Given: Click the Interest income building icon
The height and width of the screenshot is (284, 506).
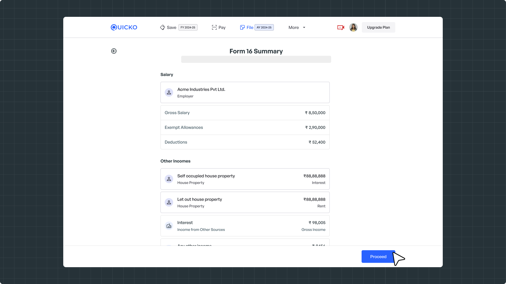Looking at the screenshot, I should point(169,226).
